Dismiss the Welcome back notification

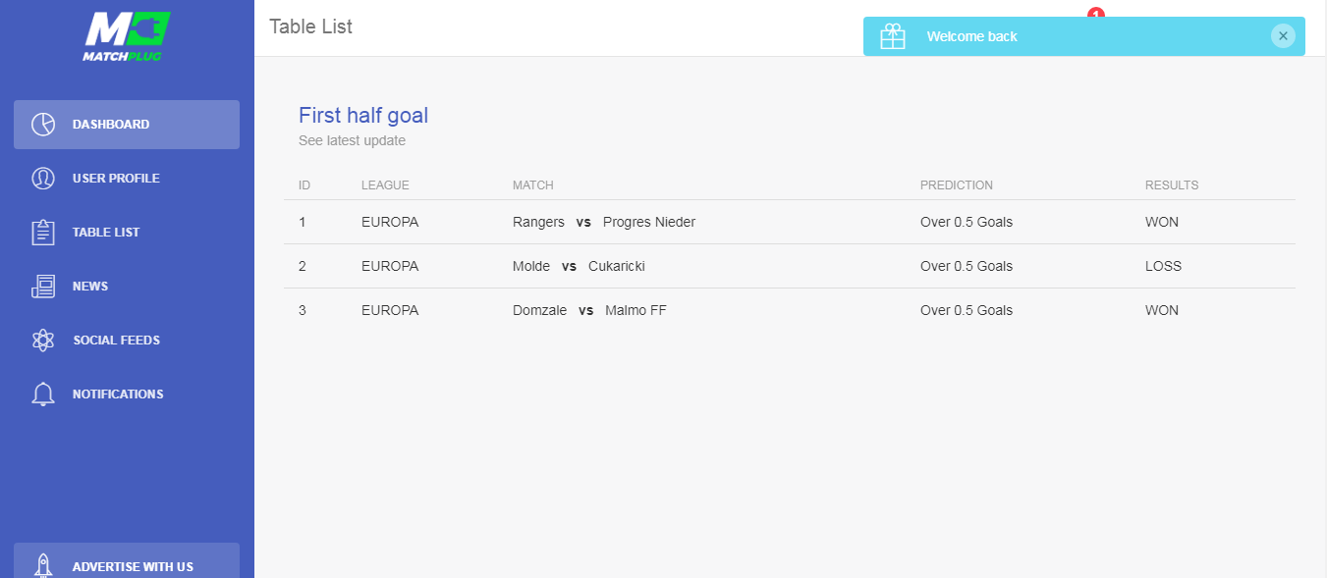pyautogui.click(x=1283, y=36)
